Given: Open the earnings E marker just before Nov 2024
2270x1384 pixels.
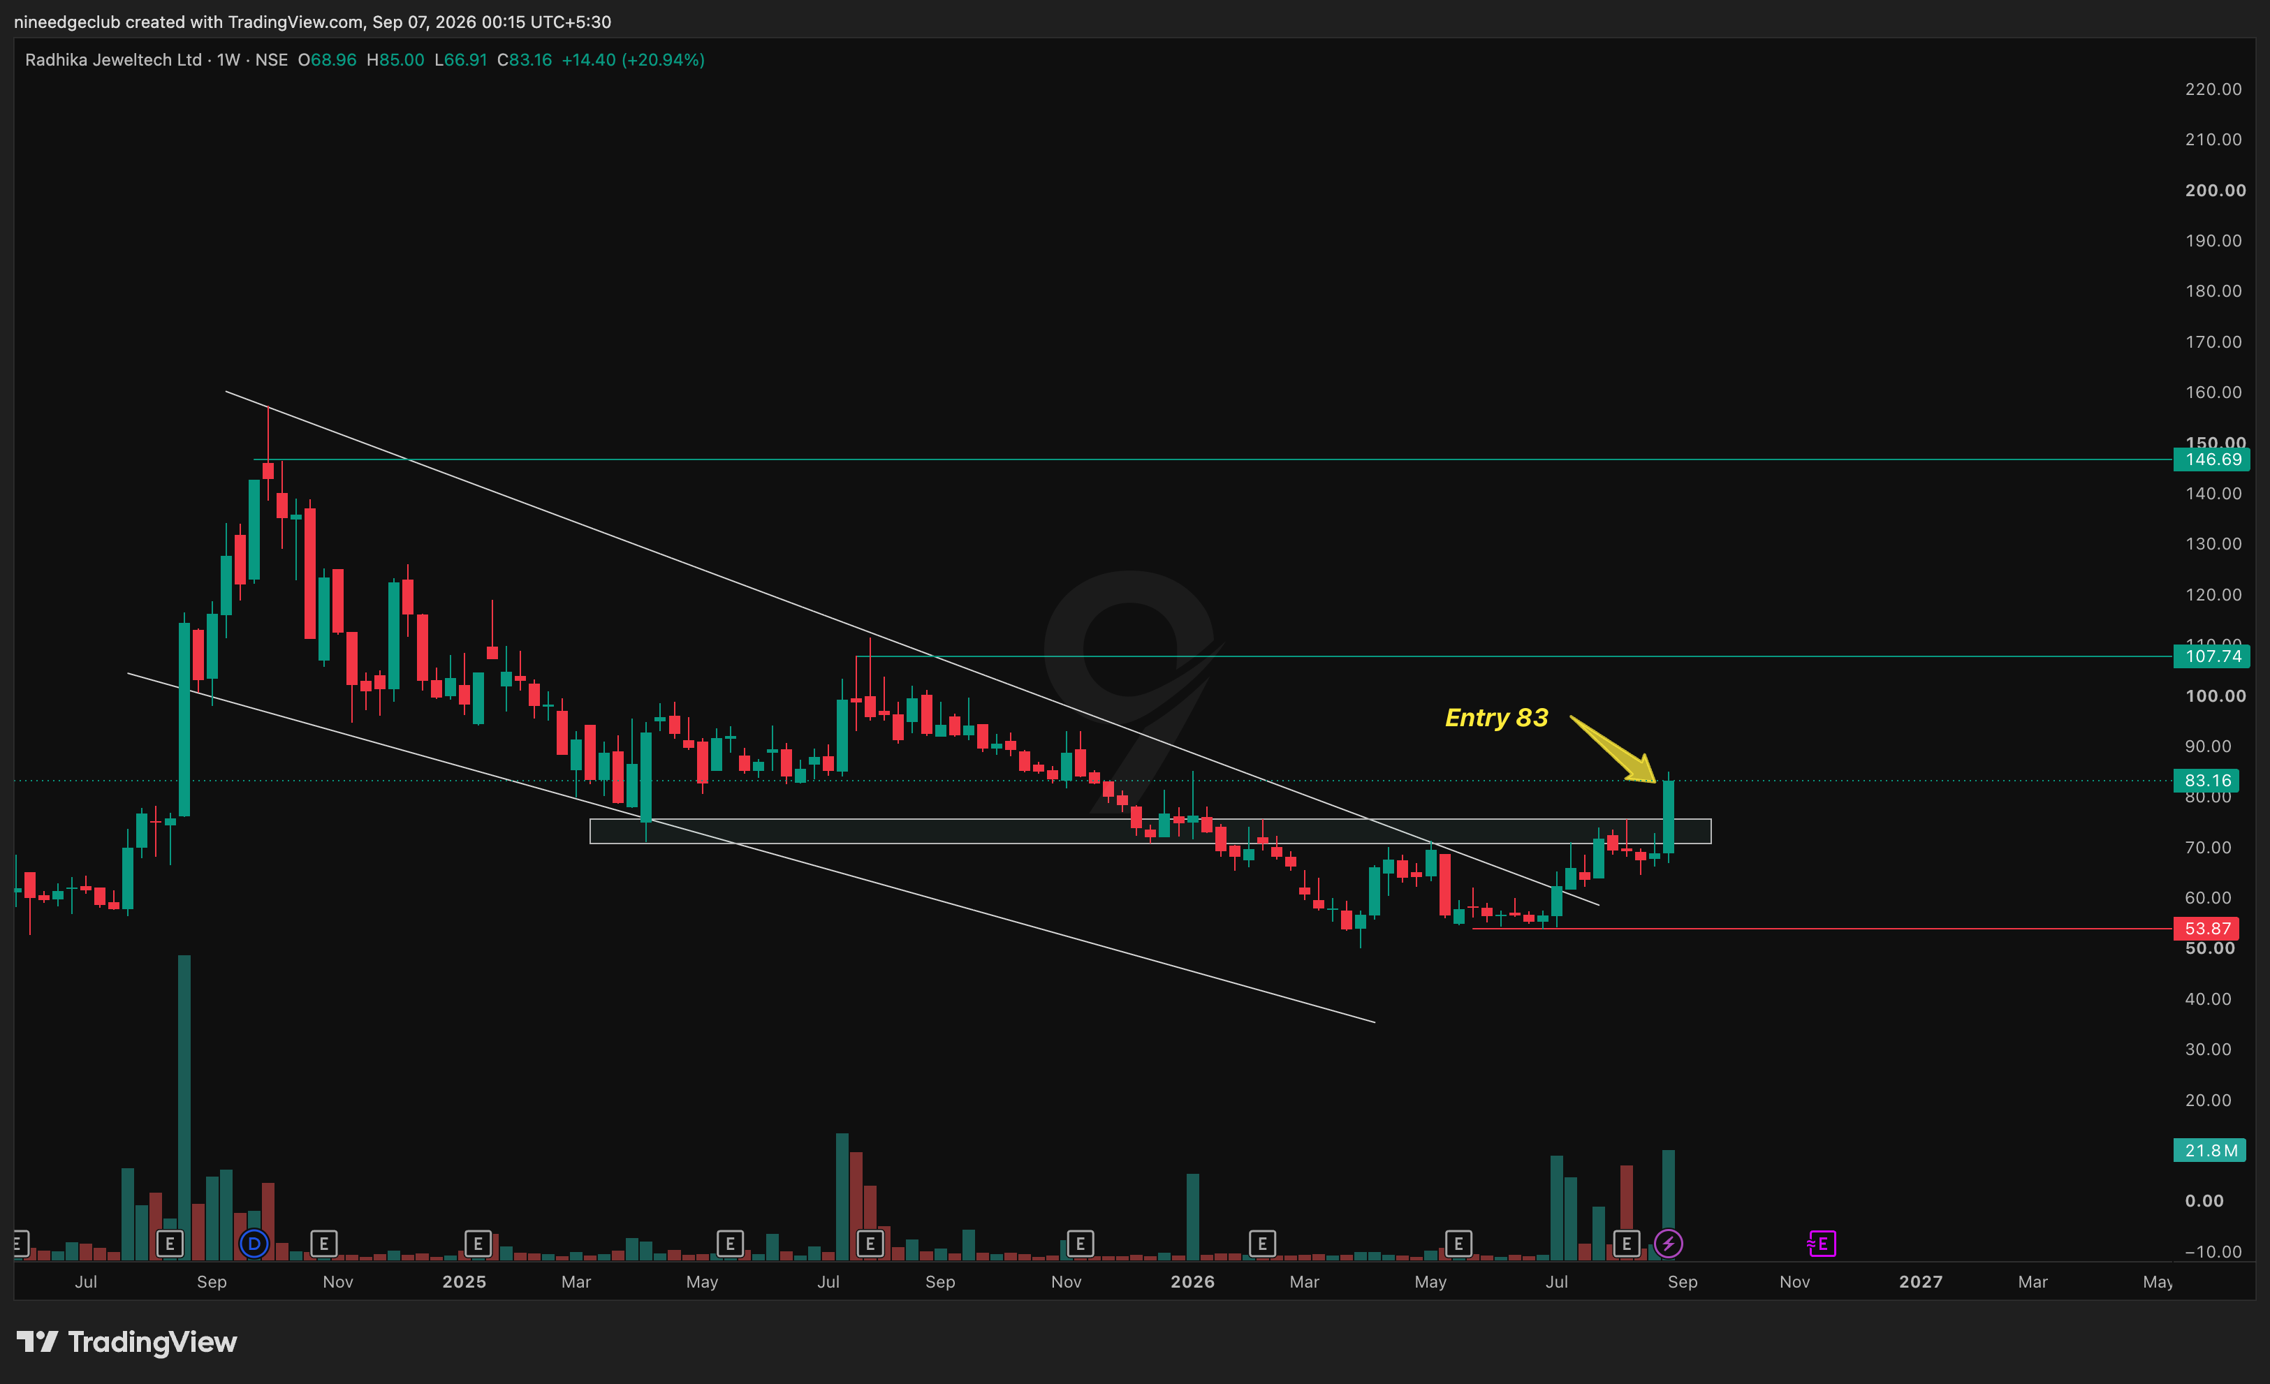Looking at the screenshot, I should tap(323, 1244).
